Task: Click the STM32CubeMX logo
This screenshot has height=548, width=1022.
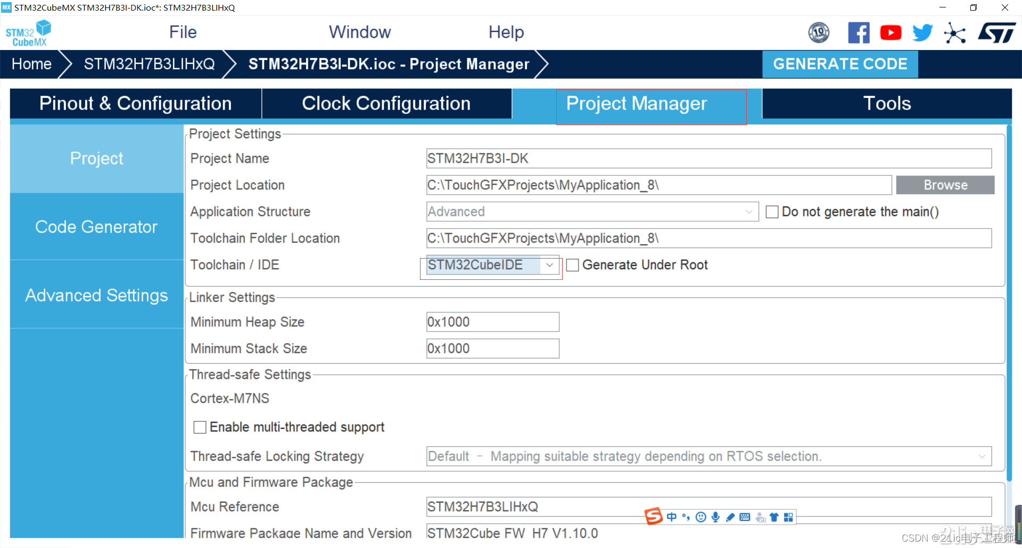Action: (28, 33)
